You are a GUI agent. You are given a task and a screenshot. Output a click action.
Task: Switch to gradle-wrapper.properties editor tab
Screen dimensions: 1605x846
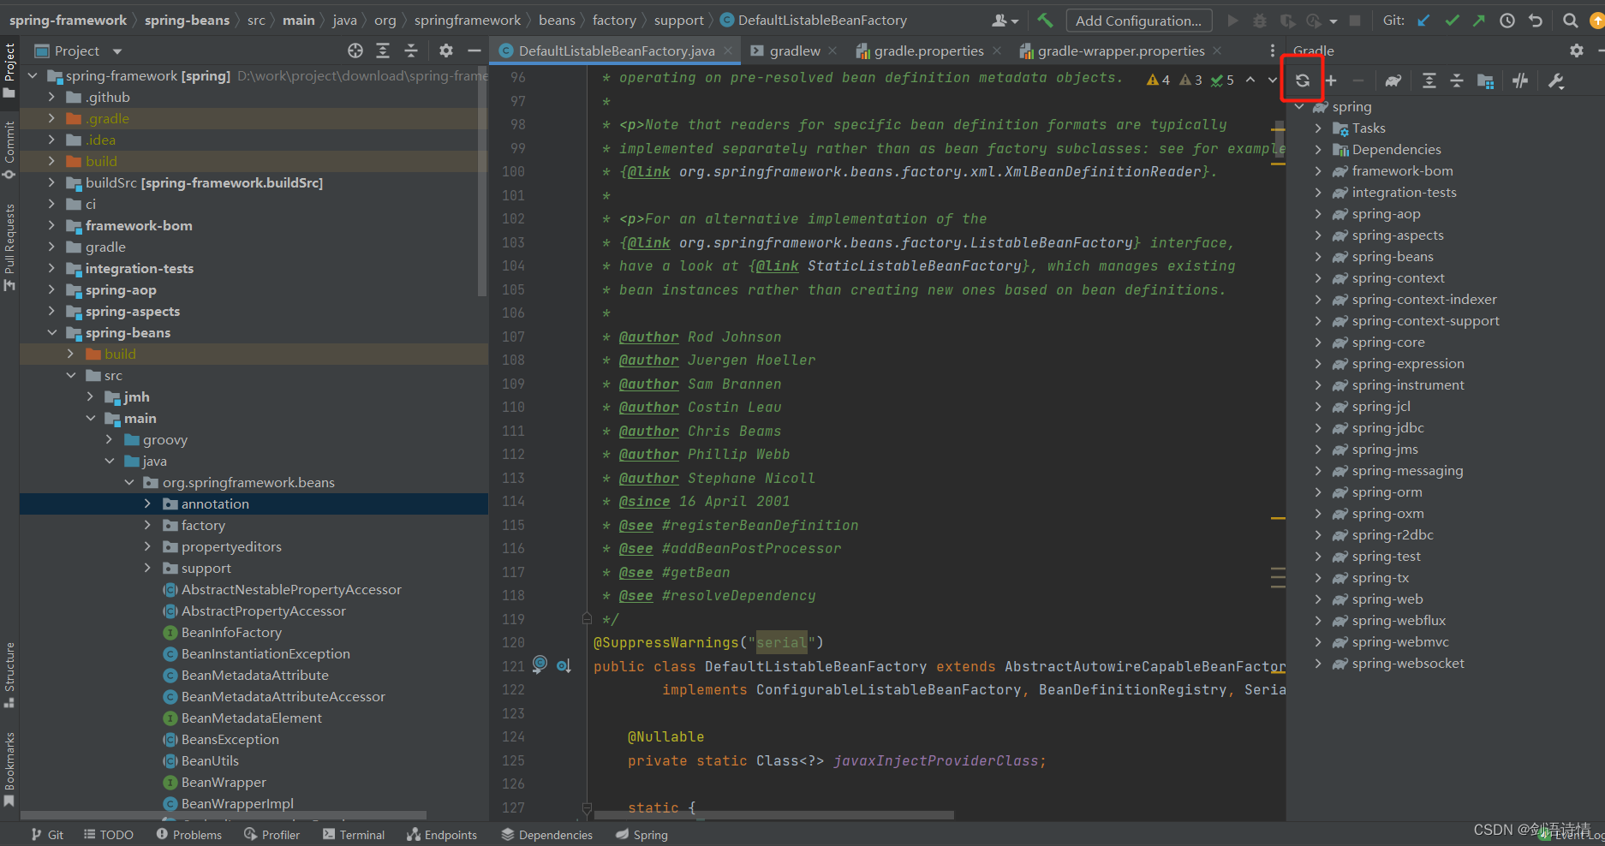tap(1120, 51)
